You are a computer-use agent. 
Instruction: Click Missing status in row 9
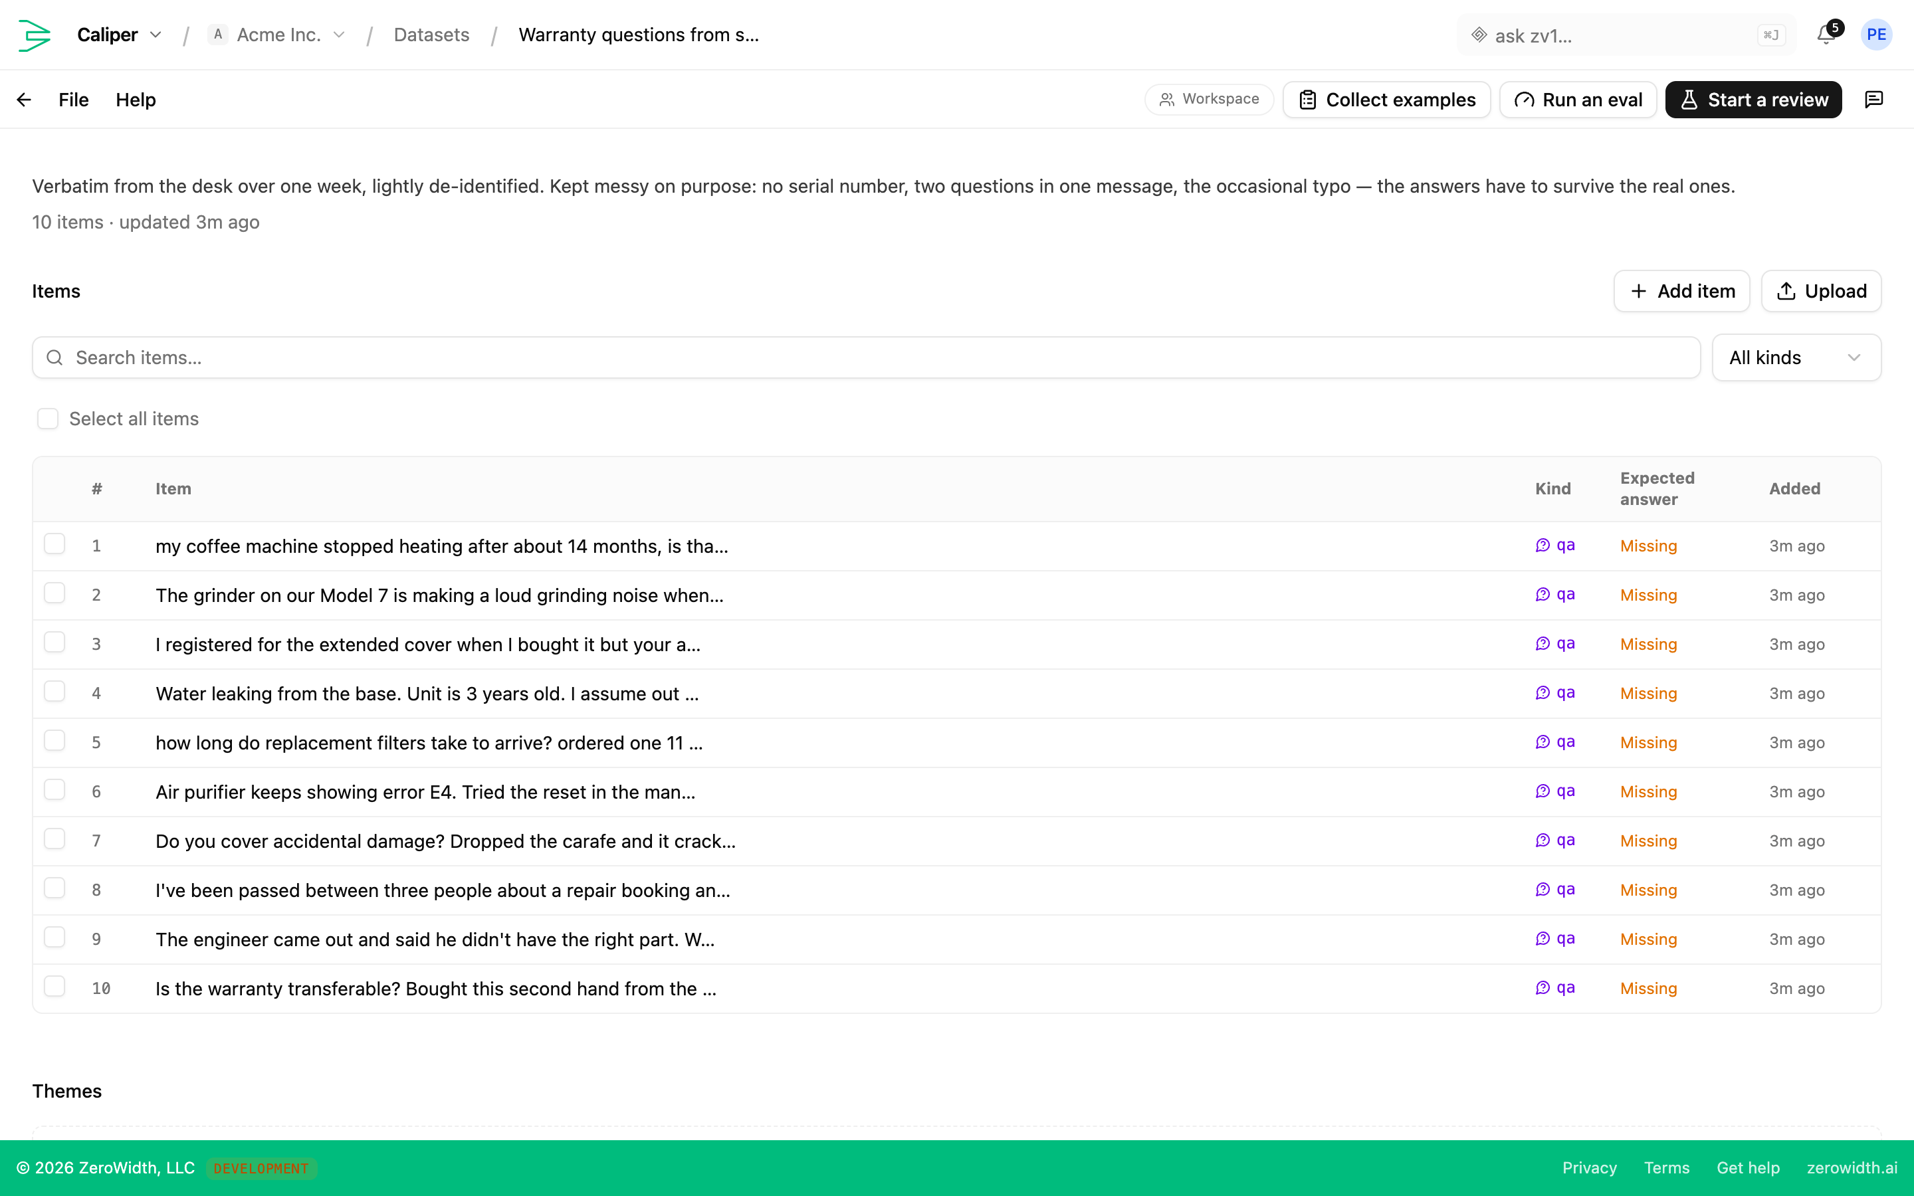click(1648, 939)
